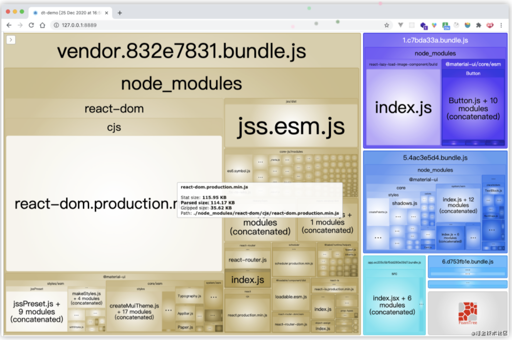The height and width of the screenshot is (340, 512).
Task: Click the FoamTree logo tile
Action: pyautogui.click(x=468, y=313)
